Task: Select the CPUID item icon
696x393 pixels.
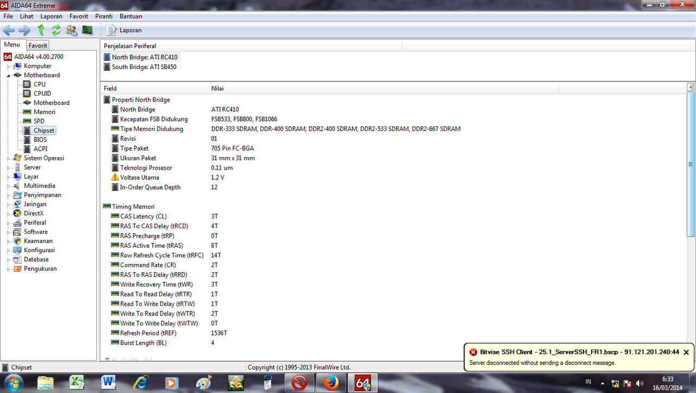Action: coord(27,93)
